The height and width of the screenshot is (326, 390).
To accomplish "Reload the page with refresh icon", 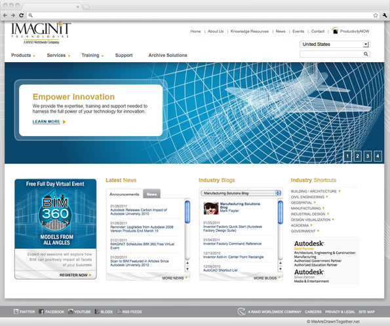I will 22,16.
